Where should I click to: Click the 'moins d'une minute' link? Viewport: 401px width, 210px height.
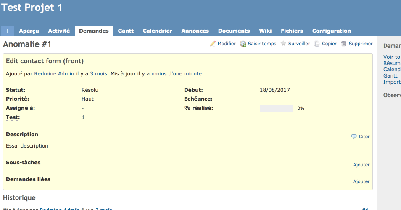point(177,74)
